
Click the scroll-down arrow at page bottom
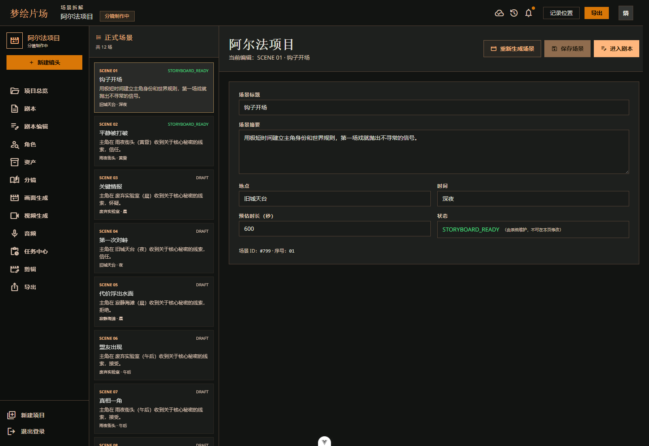click(x=324, y=442)
